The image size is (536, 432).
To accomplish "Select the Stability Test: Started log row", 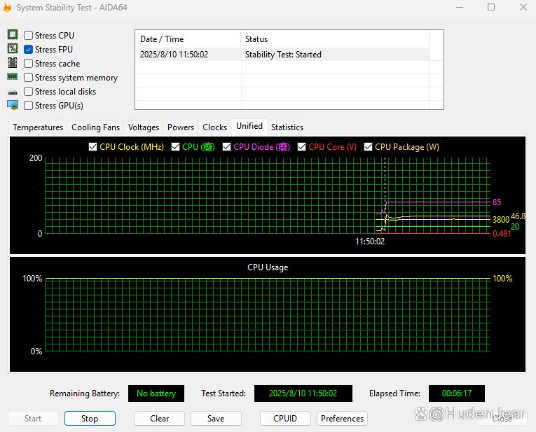I will tap(283, 55).
